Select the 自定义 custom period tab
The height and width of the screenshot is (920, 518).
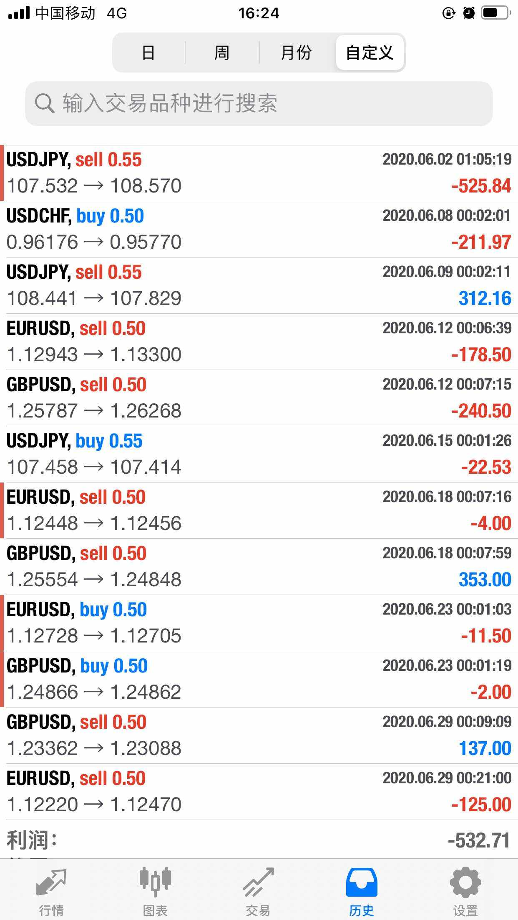(370, 53)
